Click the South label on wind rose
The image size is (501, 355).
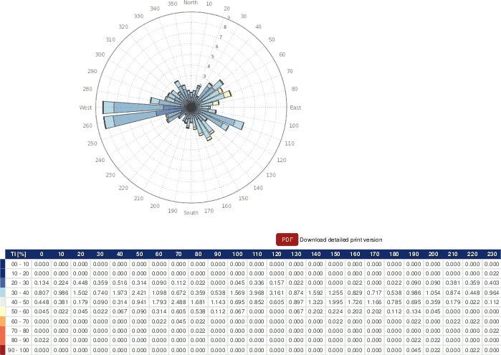click(x=191, y=213)
